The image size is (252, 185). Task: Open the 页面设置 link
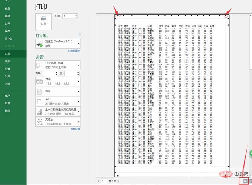75,129
